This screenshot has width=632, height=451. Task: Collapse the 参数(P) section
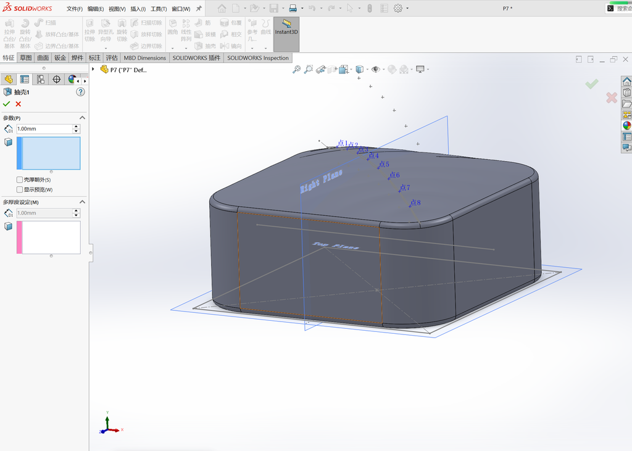tap(82, 118)
